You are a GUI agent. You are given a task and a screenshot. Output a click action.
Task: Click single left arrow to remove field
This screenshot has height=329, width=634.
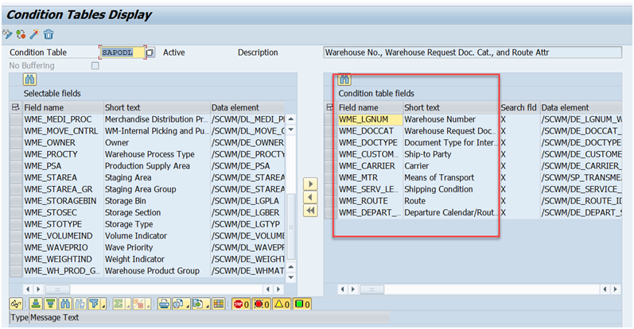(x=310, y=197)
